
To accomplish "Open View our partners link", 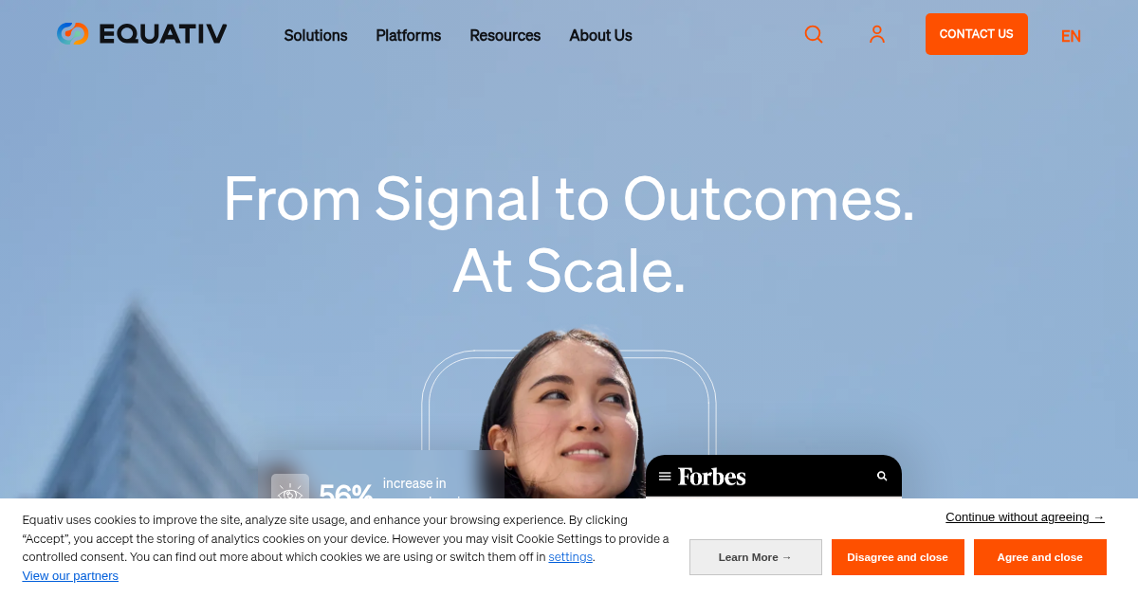I will (x=70, y=575).
